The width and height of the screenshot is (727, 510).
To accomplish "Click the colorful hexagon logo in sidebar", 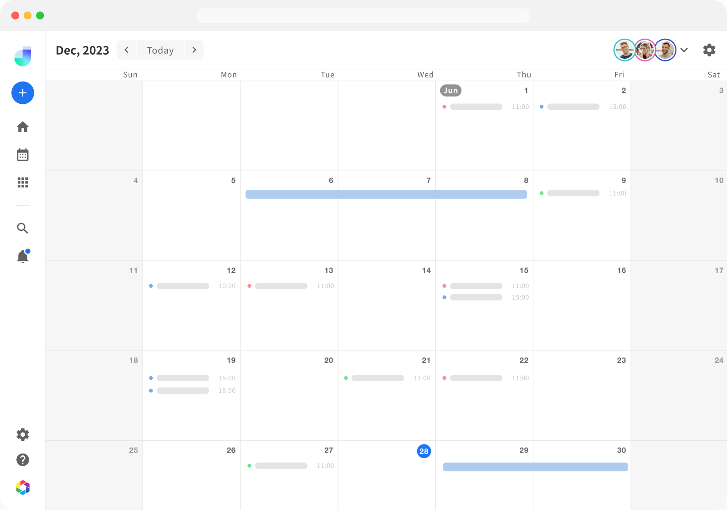I will pyautogui.click(x=23, y=488).
